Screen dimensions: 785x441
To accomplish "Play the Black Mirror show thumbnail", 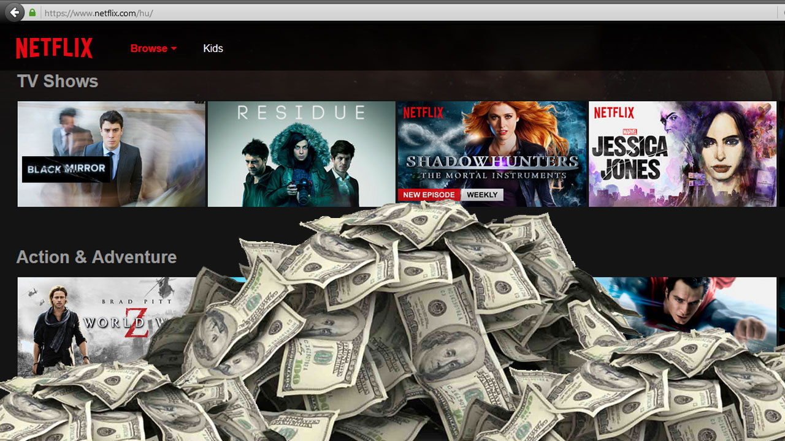I will 111,154.
